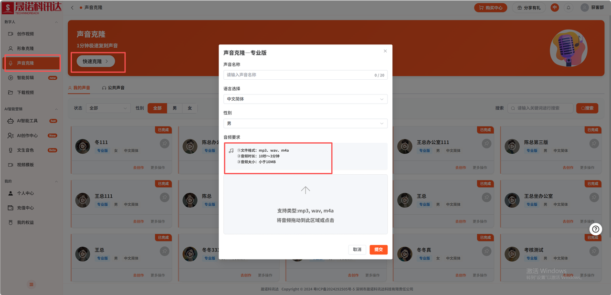Image resolution: width=611 pixels, height=295 pixels.
Task: Click the upload arrow icon in the dialog
Action: 305,190
